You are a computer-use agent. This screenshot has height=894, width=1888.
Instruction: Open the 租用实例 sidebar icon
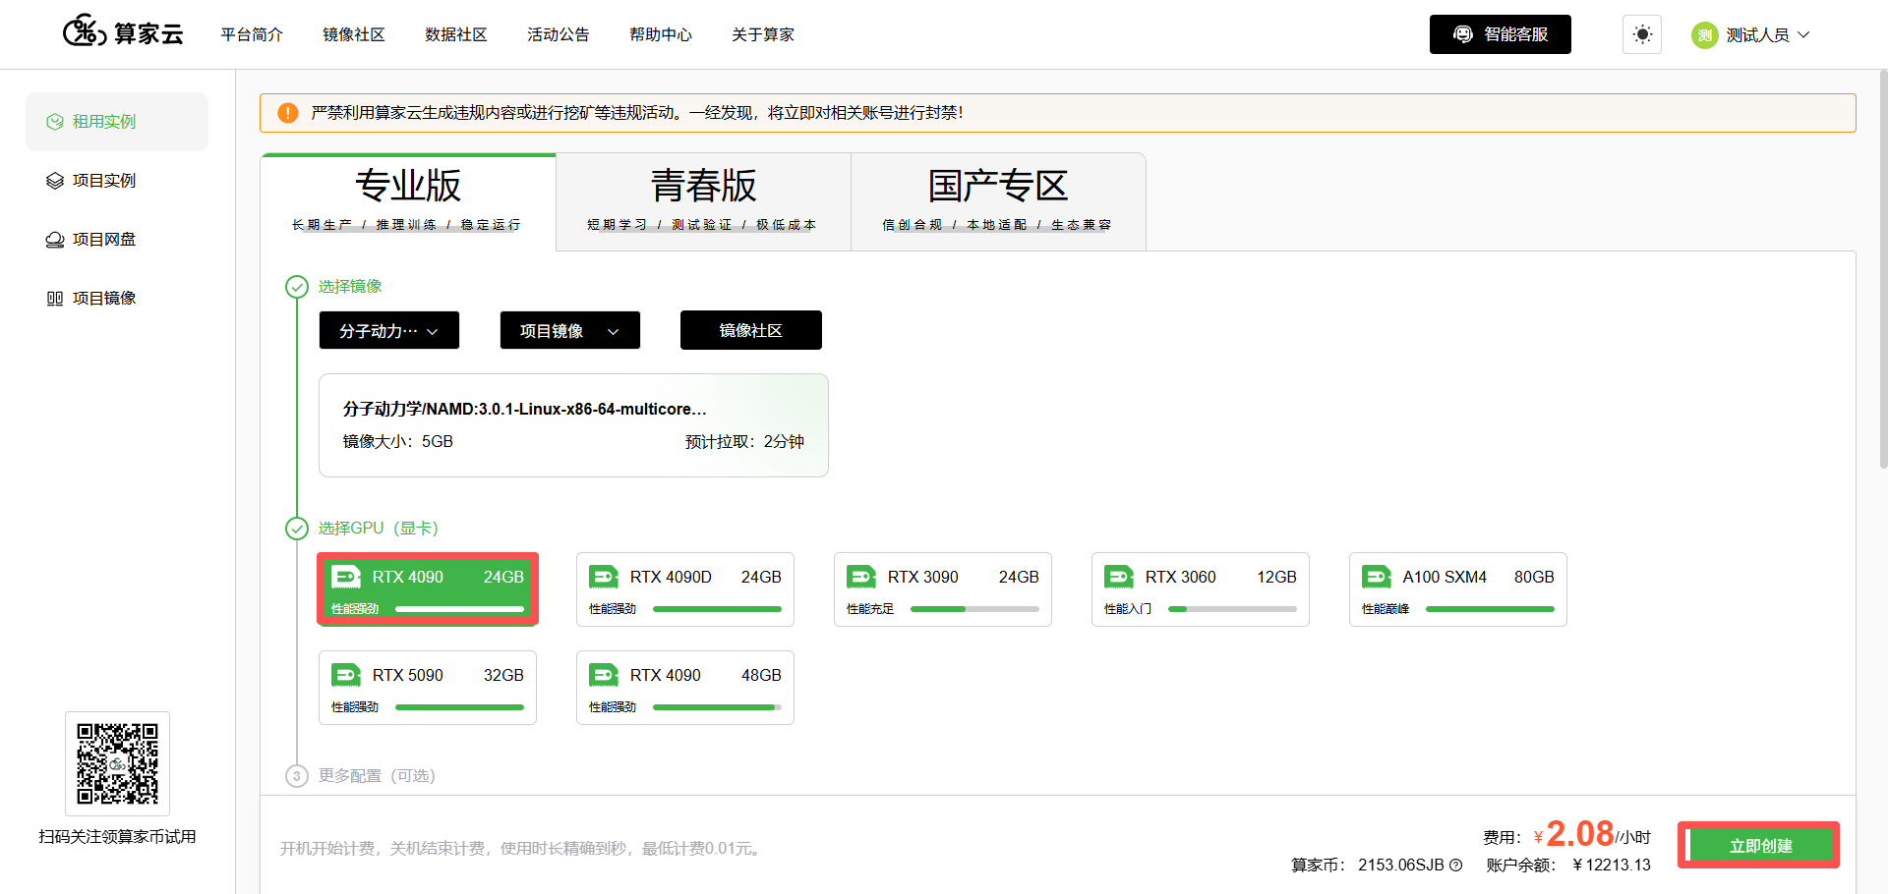click(x=55, y=122)
